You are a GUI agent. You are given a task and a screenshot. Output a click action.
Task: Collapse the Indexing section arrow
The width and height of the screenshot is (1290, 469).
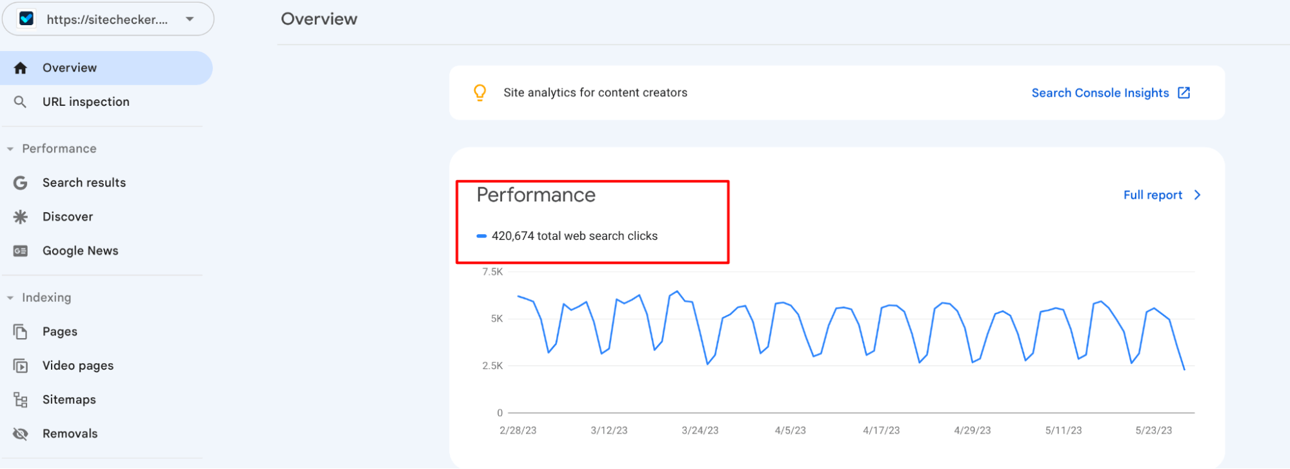pos(10,298)
